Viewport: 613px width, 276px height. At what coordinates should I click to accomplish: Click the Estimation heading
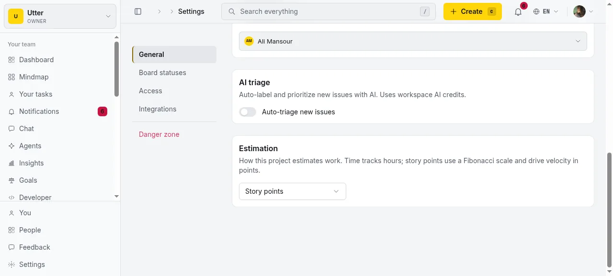[x=258, y=148]
